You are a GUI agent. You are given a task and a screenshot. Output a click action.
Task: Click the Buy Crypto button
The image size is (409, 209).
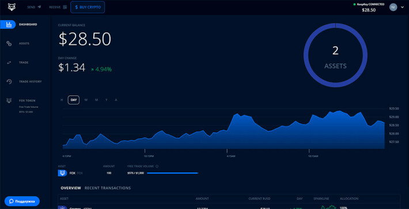pyautogui.click(x=88, y=8)
